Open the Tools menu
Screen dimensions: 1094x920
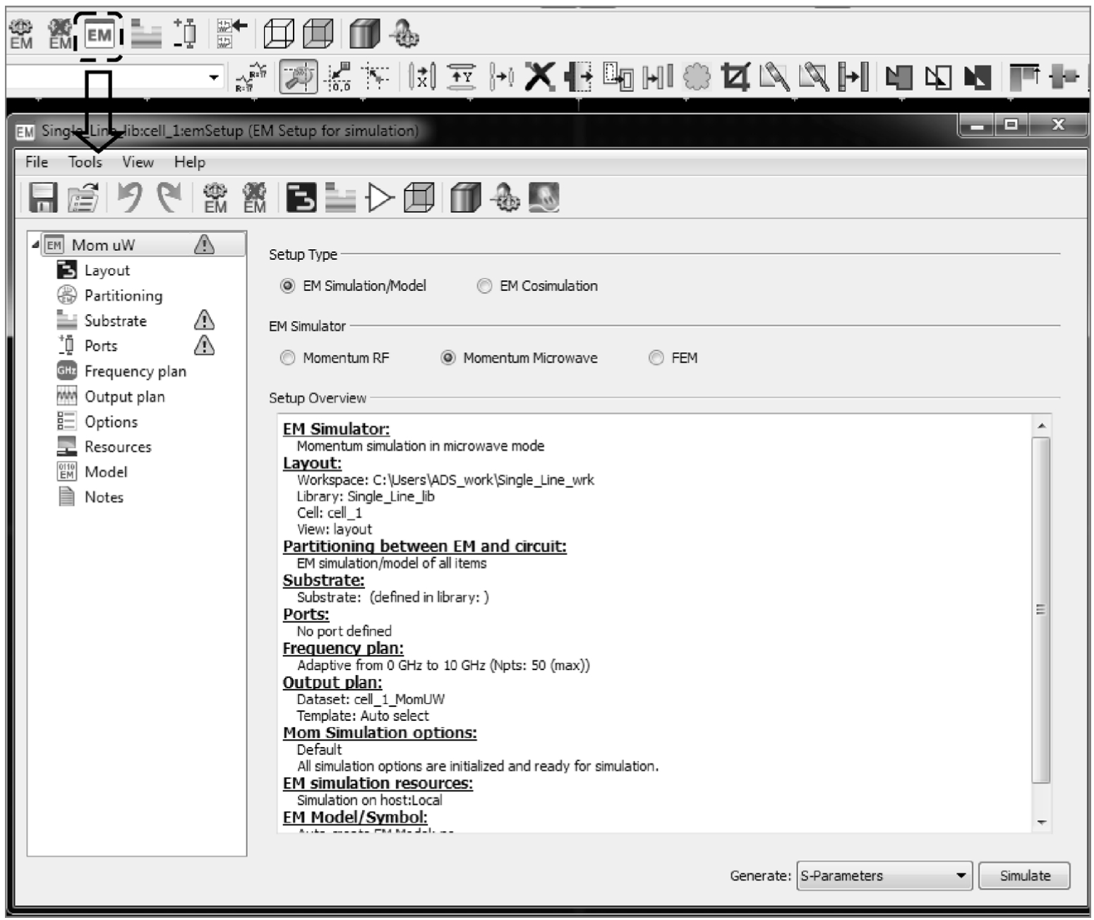point(85,162)
